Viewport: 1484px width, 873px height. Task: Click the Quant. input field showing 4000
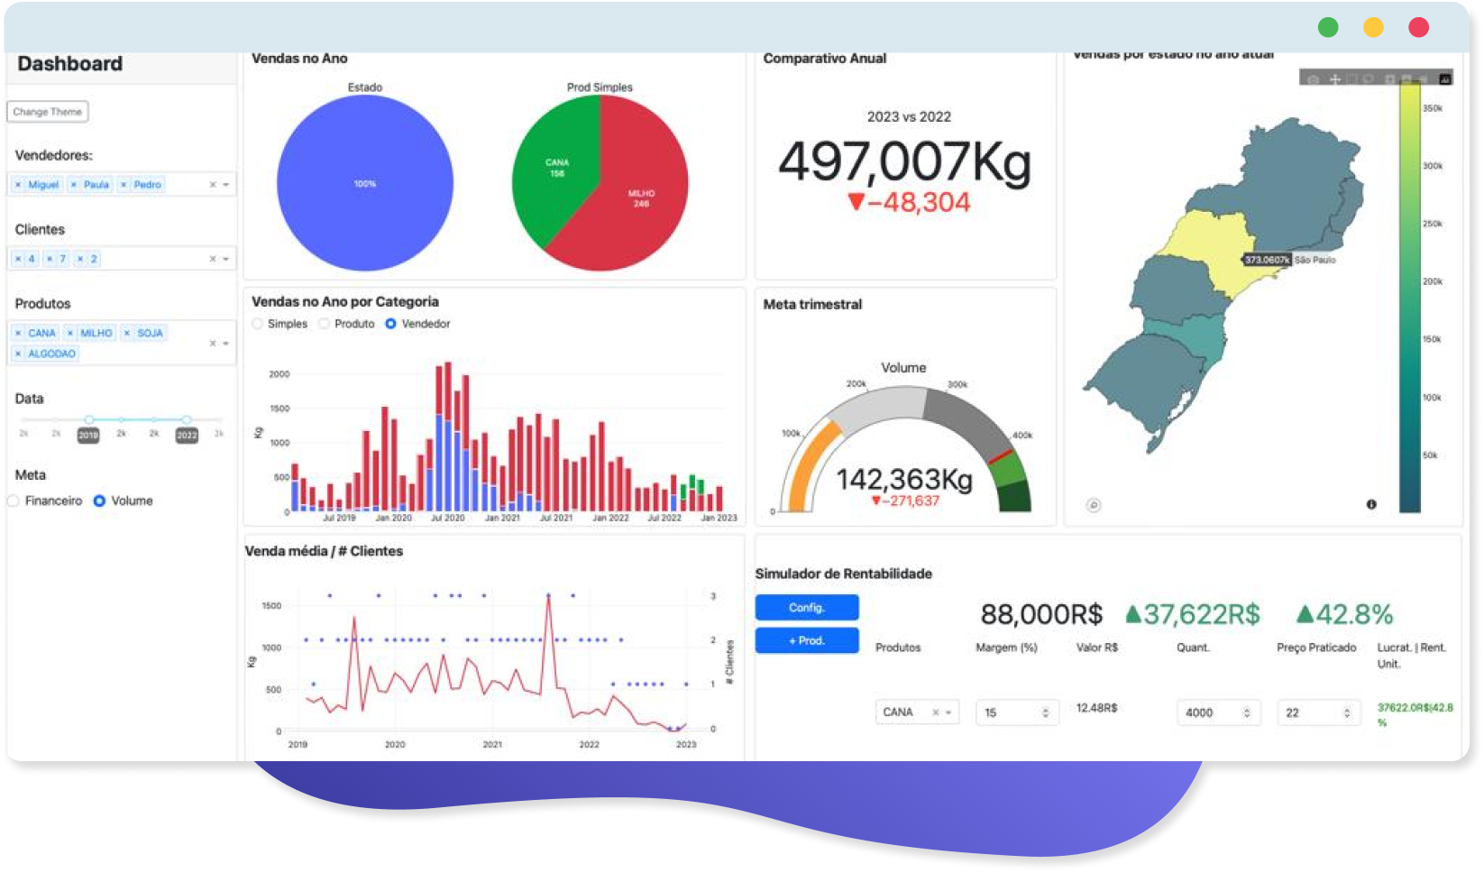1208,712
